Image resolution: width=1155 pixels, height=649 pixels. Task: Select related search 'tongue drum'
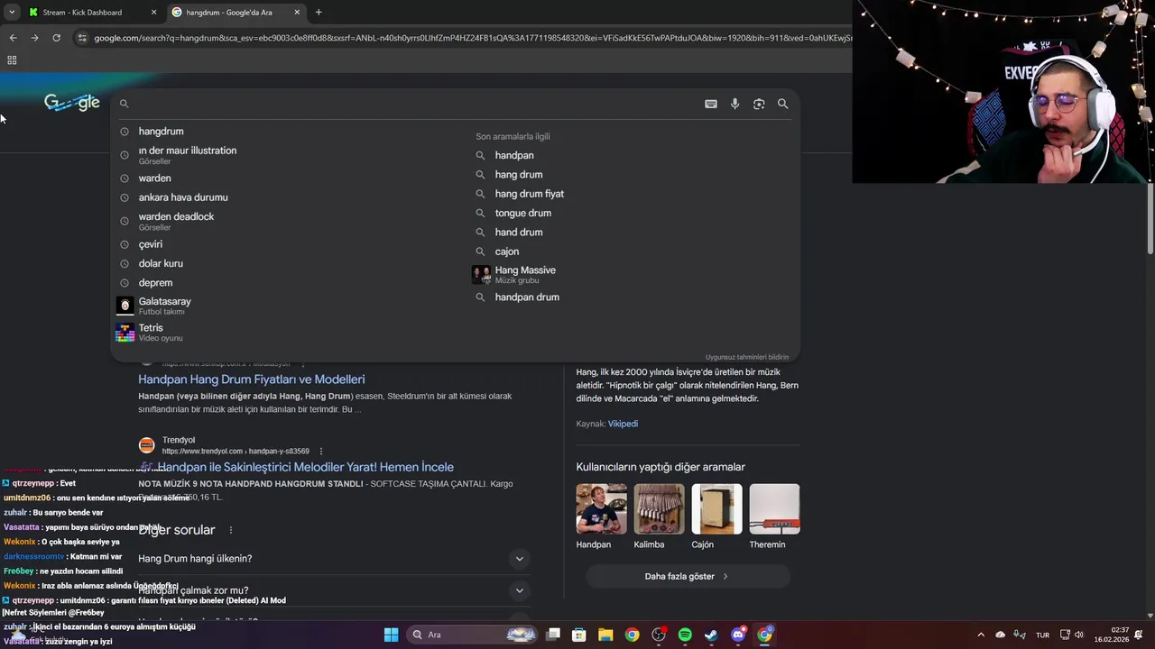523,213
